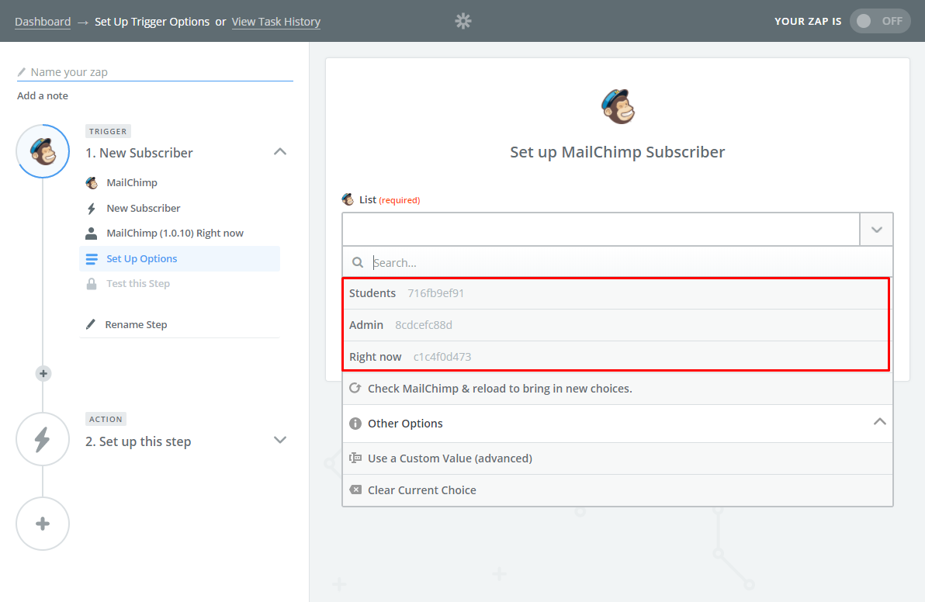Add a step between trigger and action

[x=43, y=373]
